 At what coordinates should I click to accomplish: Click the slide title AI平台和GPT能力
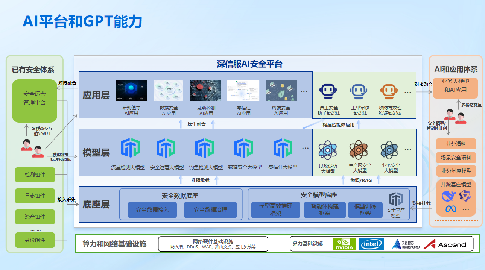pyautogui.click(x=82, y=22)
